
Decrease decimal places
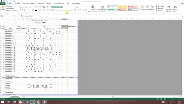(86, 10)
